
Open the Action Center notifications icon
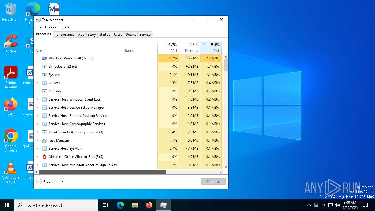pos(365,205)
